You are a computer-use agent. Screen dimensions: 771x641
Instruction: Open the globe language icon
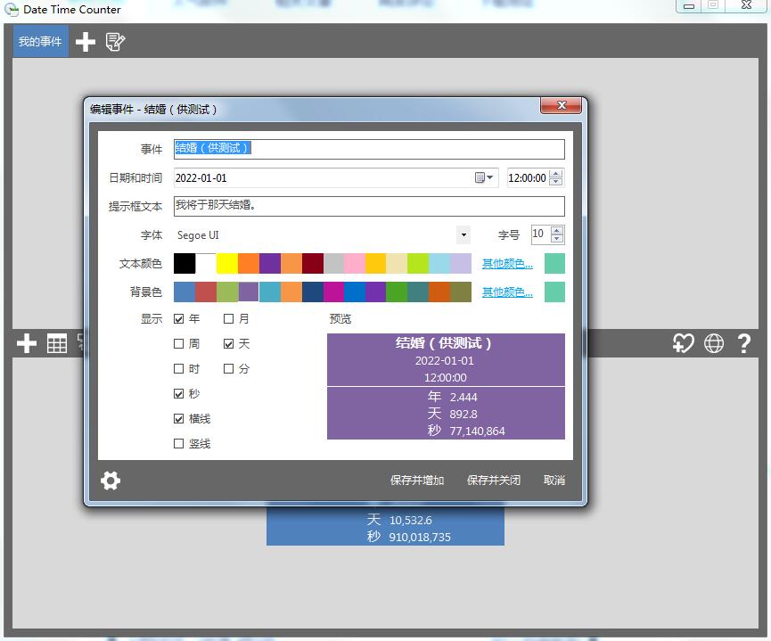click(713, 343)
